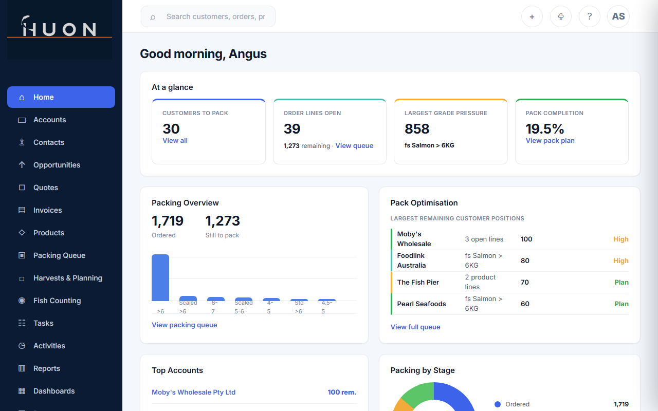This screenshot has height=411, width=658.
Task: Open Fish Counting section
Action: pyautogui.click(x=61, y=301)
